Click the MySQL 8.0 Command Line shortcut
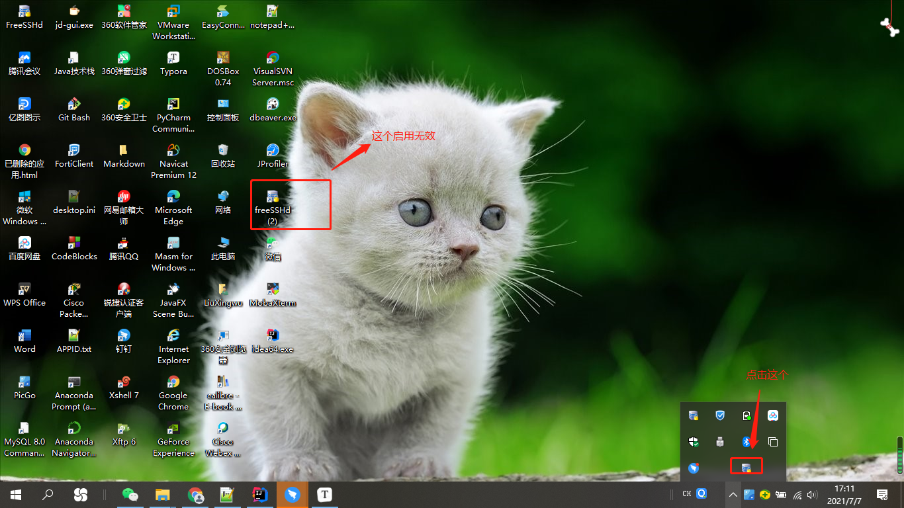Viewport: 904px width, 508px height. 24,439
